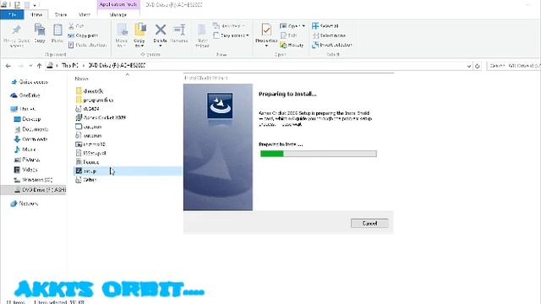Click Invert selection in the ribbon

coord(332,45)
